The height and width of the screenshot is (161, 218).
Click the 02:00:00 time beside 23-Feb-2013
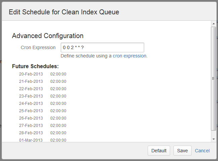(58, 96)
